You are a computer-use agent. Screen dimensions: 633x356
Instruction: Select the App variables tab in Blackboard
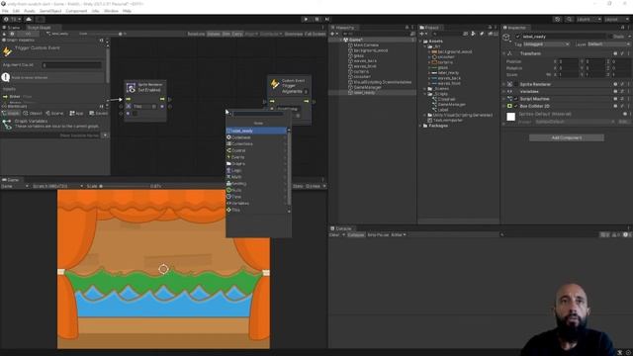(x=76, y=114)
